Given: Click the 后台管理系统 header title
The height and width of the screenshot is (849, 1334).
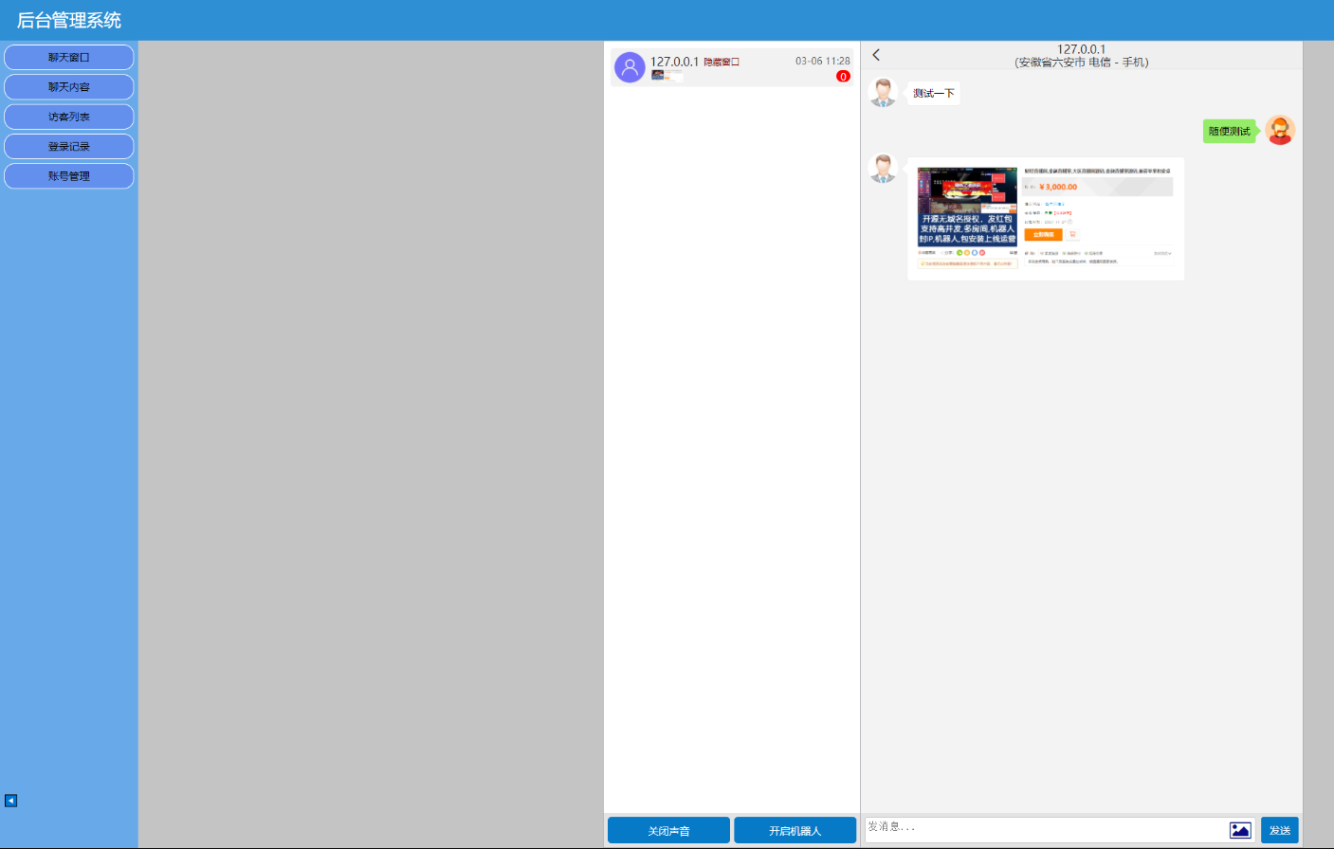Looking at the screenshot, I should pyautogui.click(x=69, y=20).
